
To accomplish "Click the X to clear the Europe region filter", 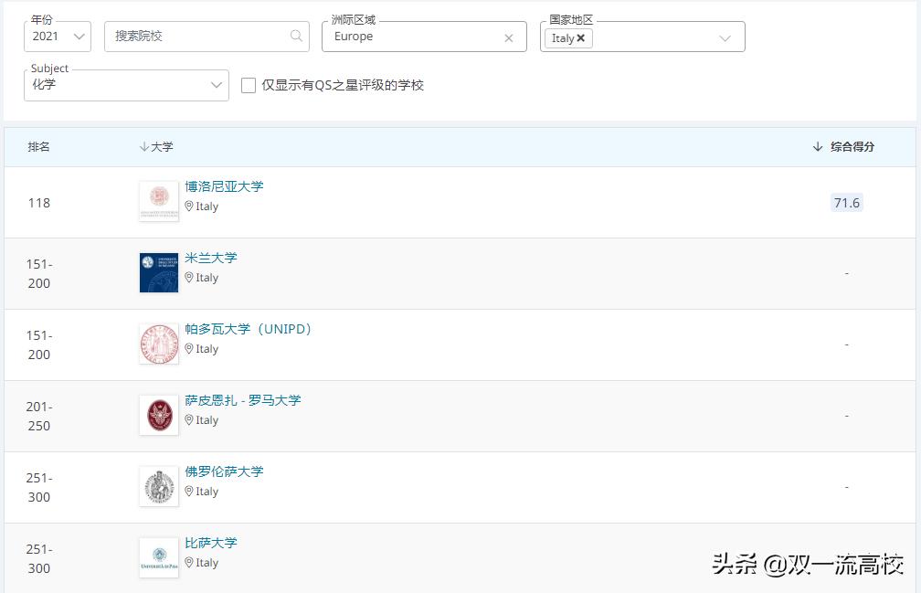I will [x=509, y=37].
